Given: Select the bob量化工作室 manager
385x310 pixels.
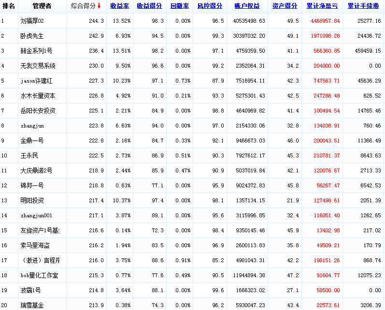Looking at the screenshot, I should click(x=39, y=276).
